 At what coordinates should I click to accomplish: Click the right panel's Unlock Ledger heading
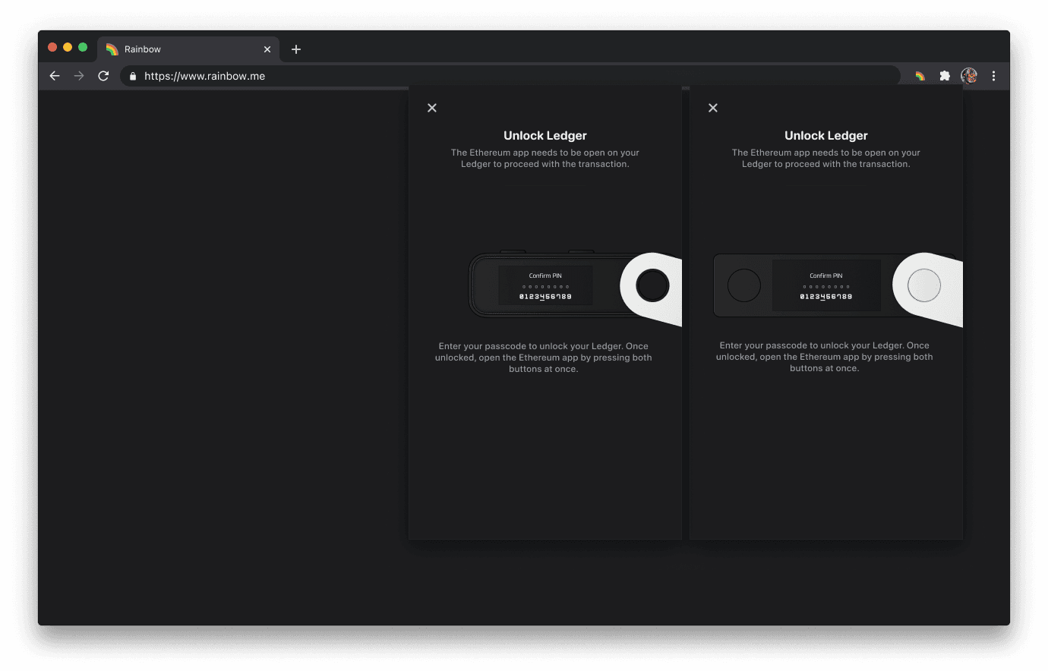coord(826,136)
